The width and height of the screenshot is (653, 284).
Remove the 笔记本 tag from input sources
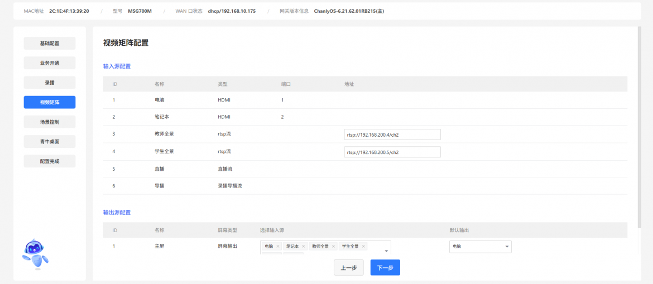point(304,246)
